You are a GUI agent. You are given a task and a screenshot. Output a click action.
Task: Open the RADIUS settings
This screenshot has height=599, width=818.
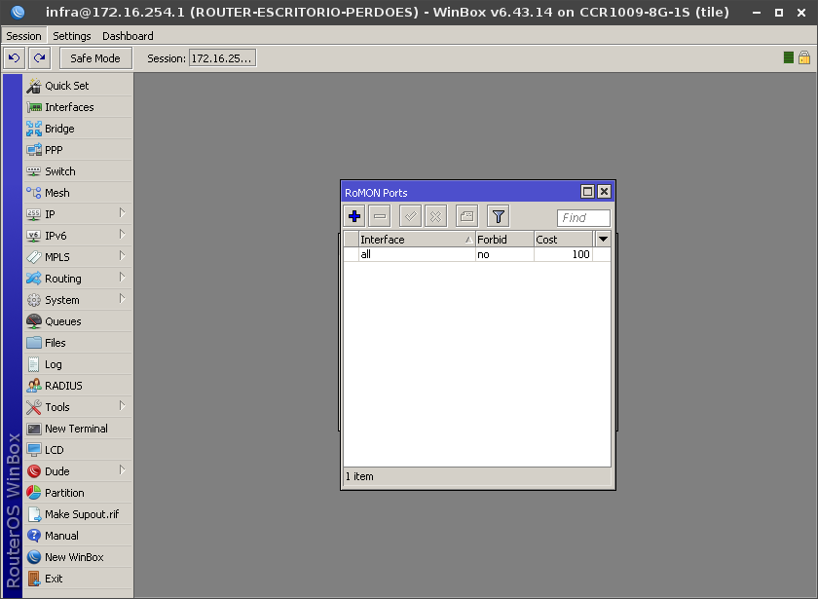point(78,386)
